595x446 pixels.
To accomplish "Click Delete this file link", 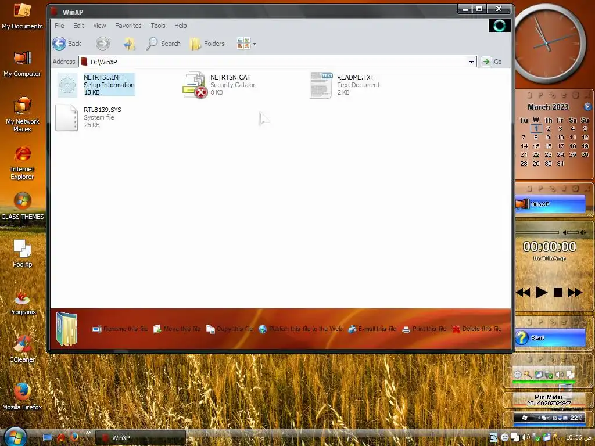I will [477, 329].
